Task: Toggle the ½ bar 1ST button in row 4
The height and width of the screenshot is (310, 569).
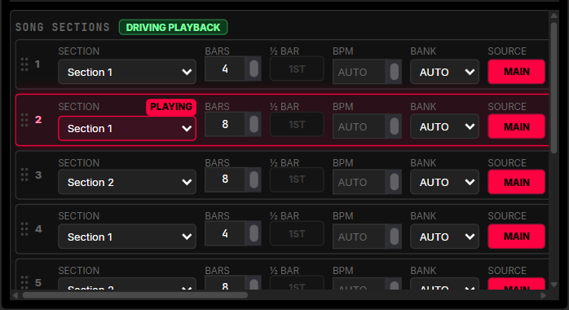Action: (x=297, y=233)
